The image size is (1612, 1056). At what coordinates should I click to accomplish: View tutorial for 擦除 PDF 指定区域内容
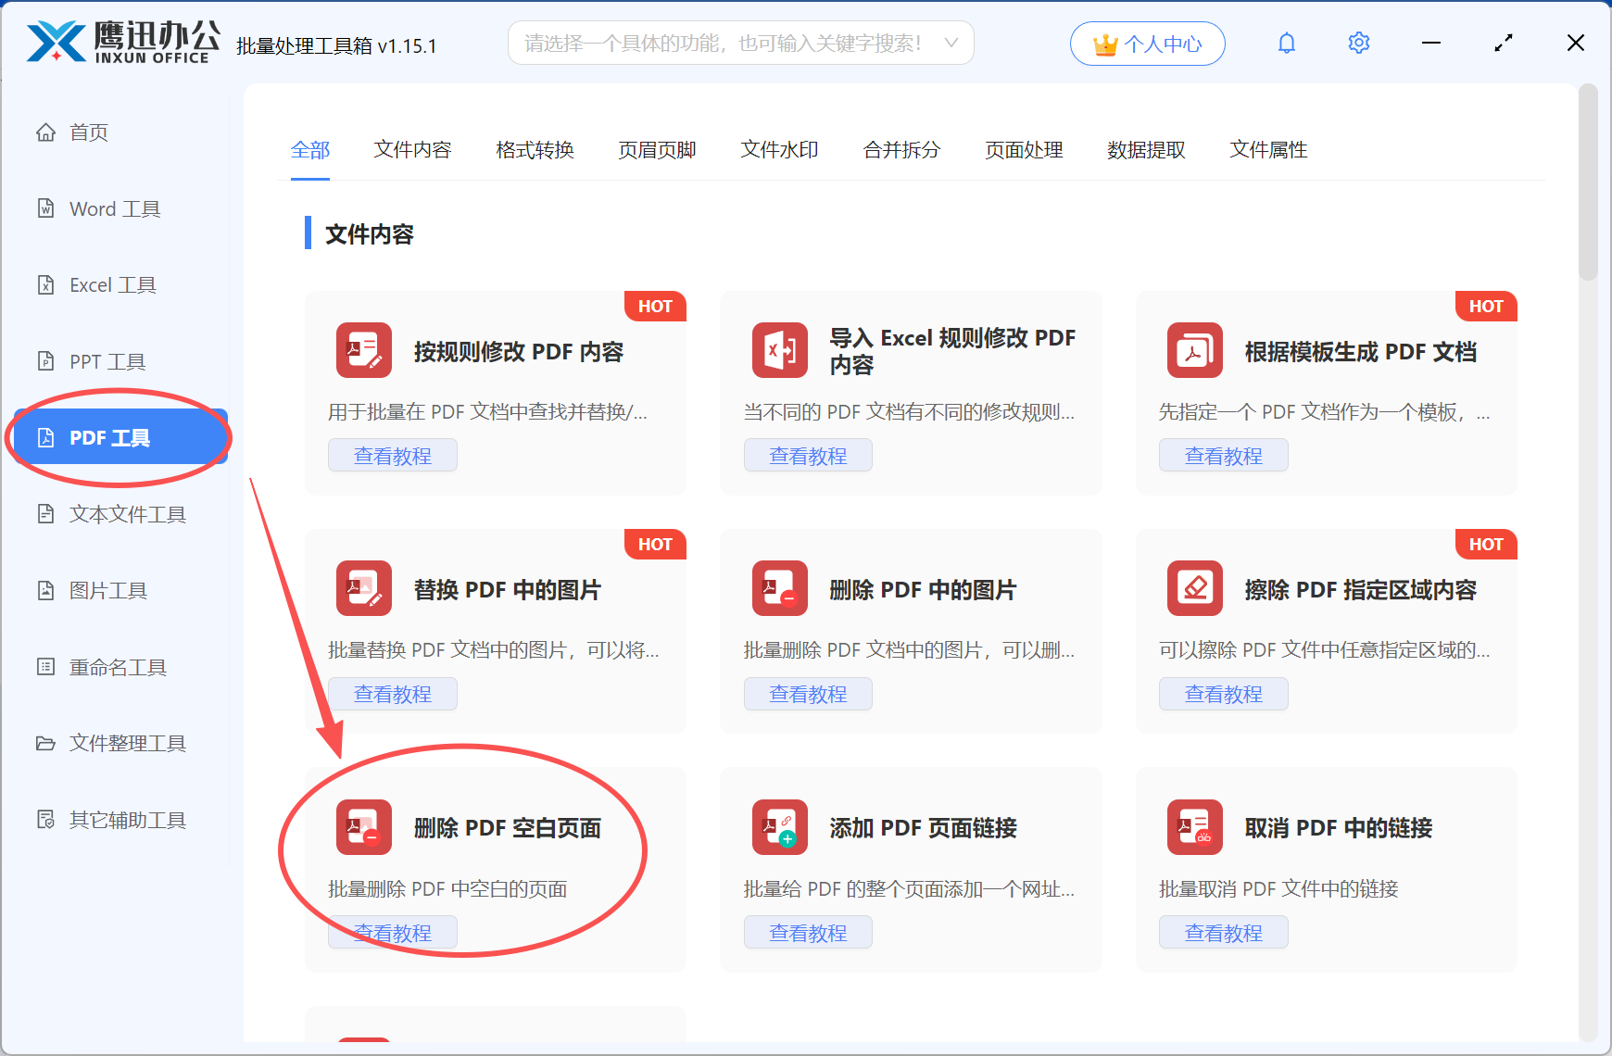click(x=1224, y=694)
